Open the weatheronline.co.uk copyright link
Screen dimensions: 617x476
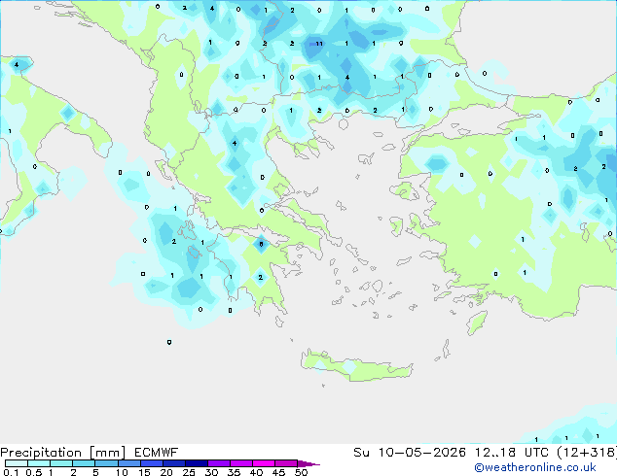coord(535,467)
